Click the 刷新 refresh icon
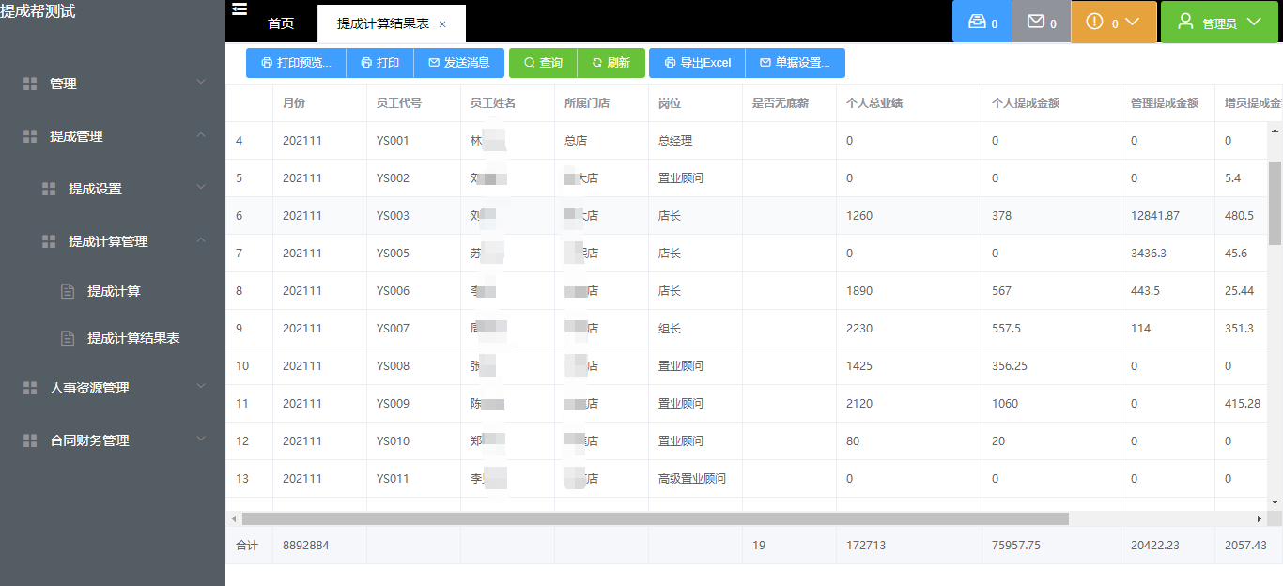 (x=611, y=63)
